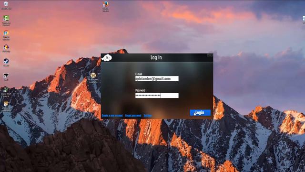Select the Google Chrome desktop shortcut
Image resolution: width=305 pixels, height=172 pixels.
tap(6, 35)
